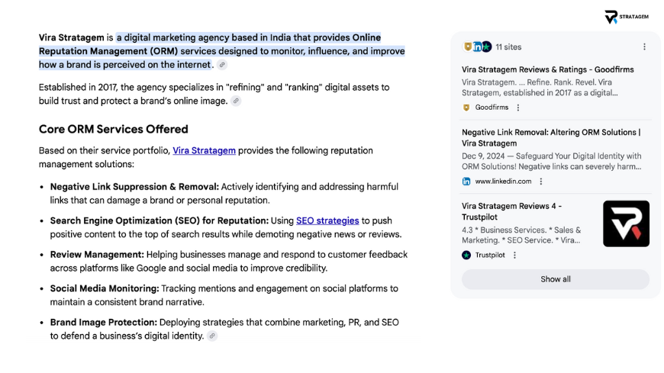Screen dimensions: 664x373
Task: Open the 'Vira Stratagem' hyperlink in the paragraph
Action: click(x=204, y=150)
